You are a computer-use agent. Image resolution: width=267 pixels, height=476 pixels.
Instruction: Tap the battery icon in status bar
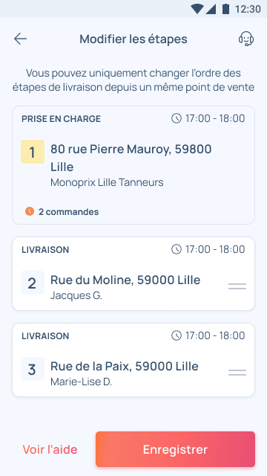[x=225, y=9]
